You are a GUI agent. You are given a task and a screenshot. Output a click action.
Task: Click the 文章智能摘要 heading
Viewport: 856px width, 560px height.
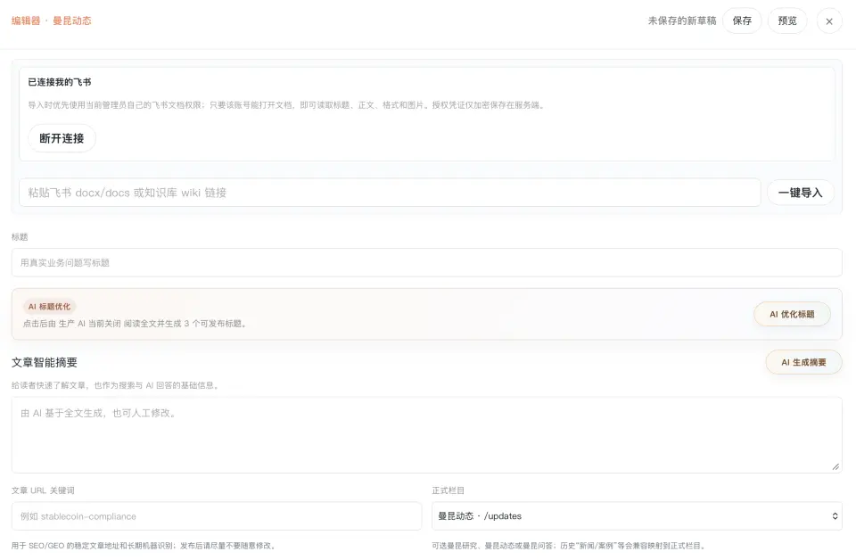tap(45, 362)
